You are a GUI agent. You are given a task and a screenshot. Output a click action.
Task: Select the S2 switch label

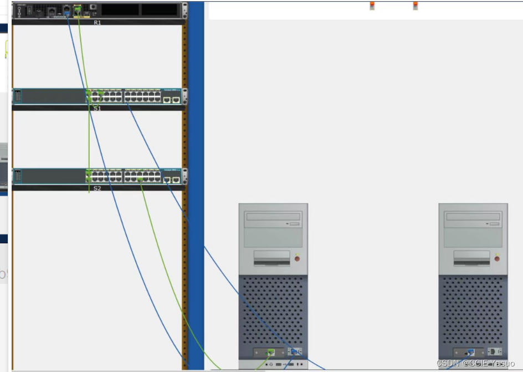(97, 188)
